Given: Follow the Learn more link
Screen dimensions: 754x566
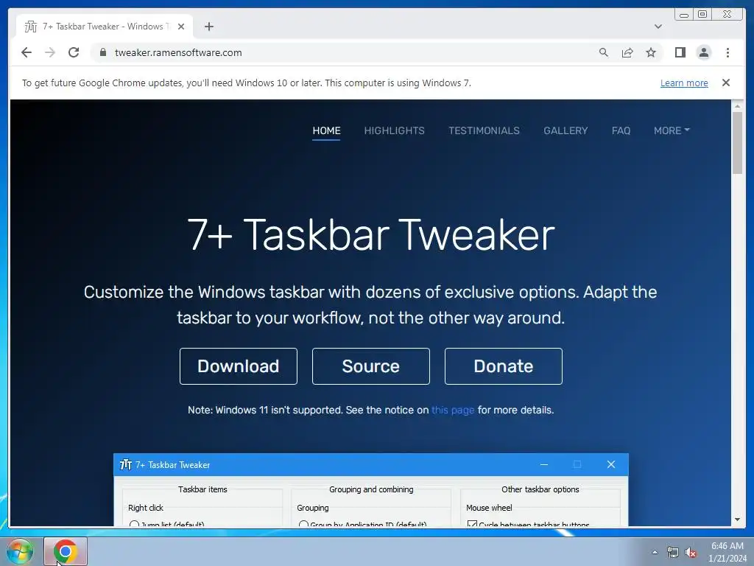Looking at the screenshot, I should click(684, 83).
